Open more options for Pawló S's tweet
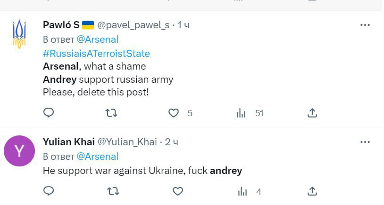Screen dimensions: 384x205 click(365, 25)
